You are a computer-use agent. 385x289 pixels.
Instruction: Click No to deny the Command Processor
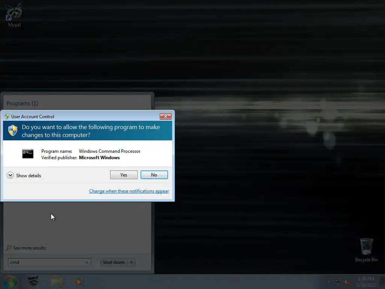coord(154,175)
